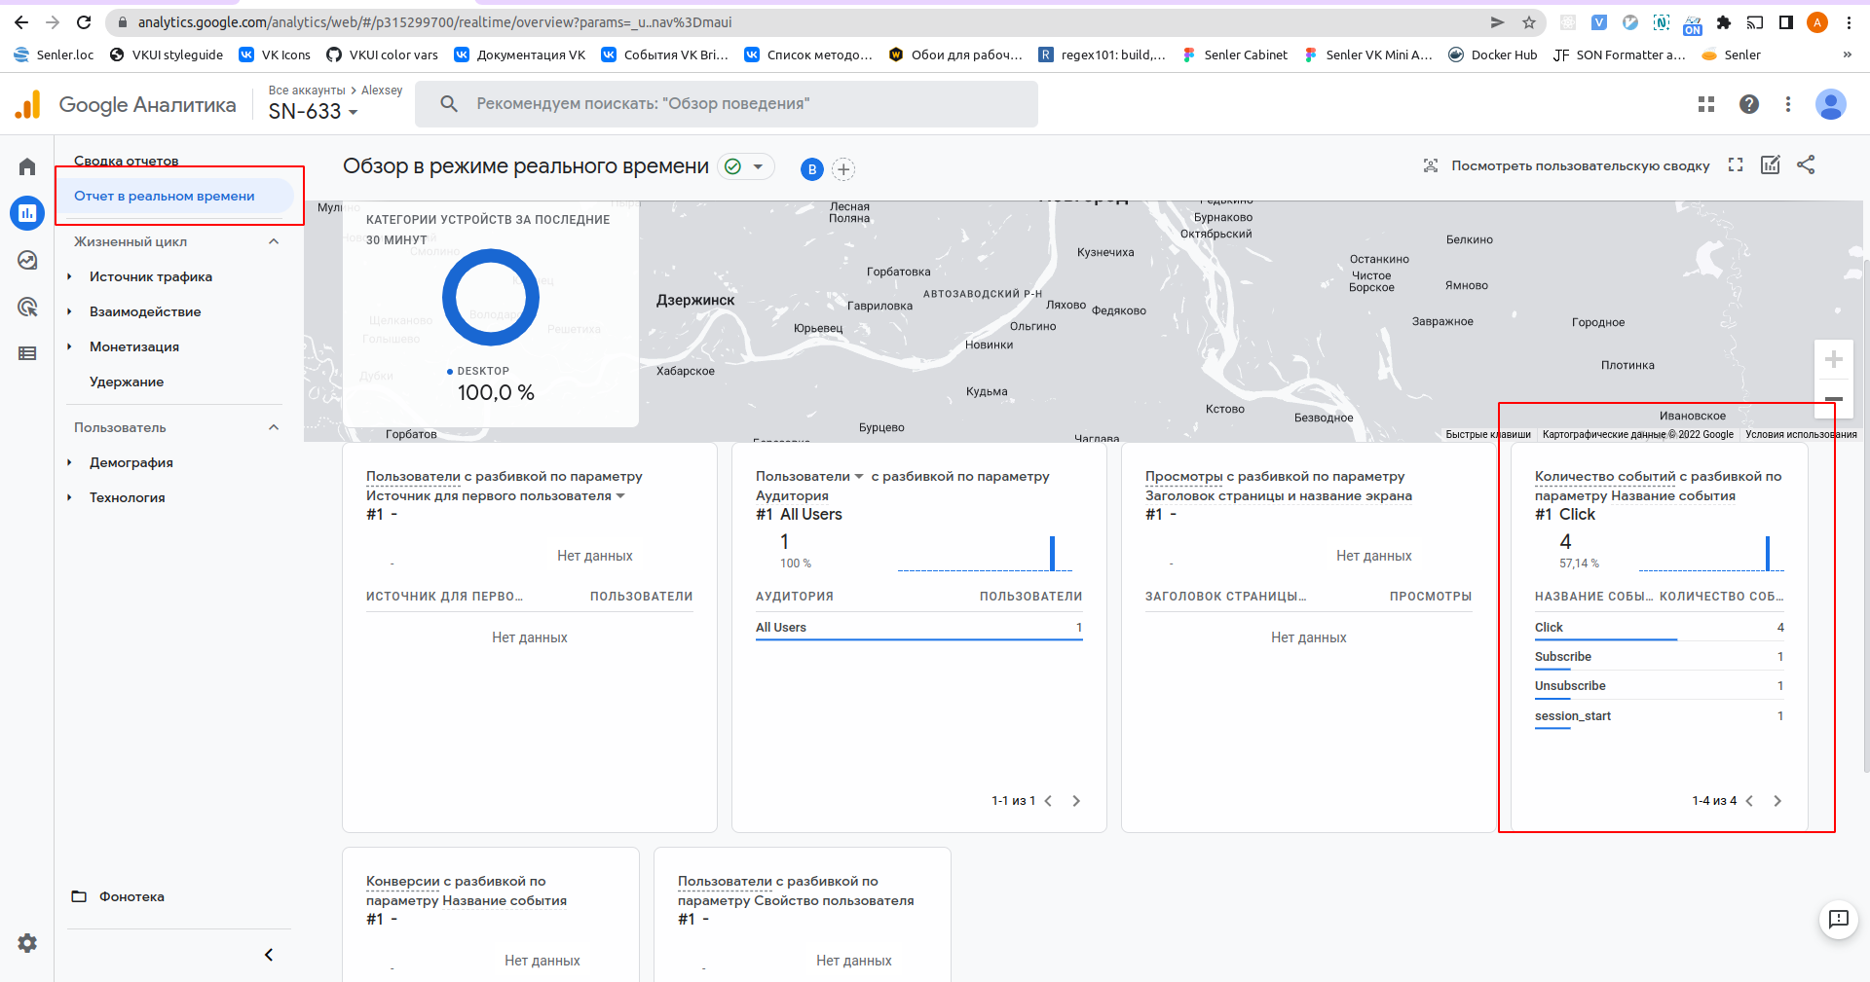1870x982 pixels.
Task: Open the Admin settings gear icon
Action: 27,942
